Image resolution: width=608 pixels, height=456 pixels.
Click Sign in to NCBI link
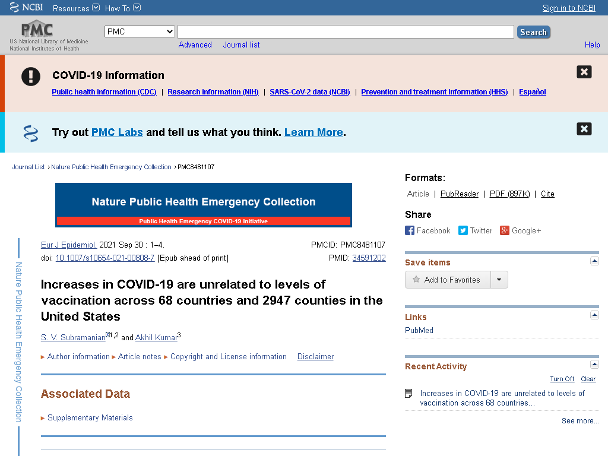(x=568, y=8)
